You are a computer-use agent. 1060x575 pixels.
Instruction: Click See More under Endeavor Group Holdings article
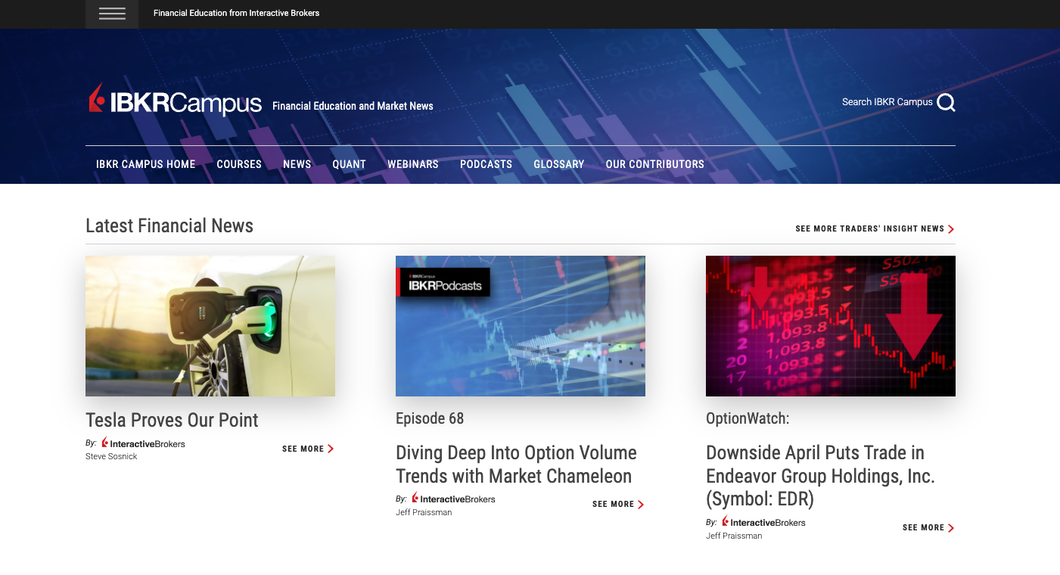pyautogui.click(x=928, y=527)
